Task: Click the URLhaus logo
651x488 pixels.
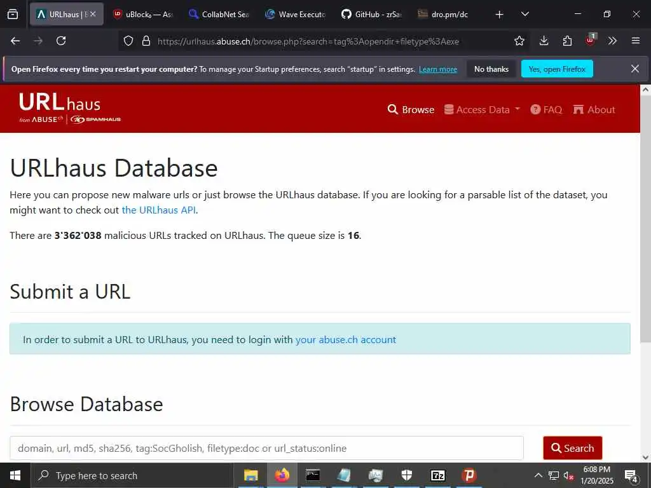Action: pos(70,108)
